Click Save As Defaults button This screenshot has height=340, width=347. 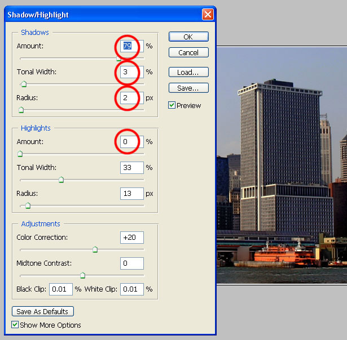(43, 311)
